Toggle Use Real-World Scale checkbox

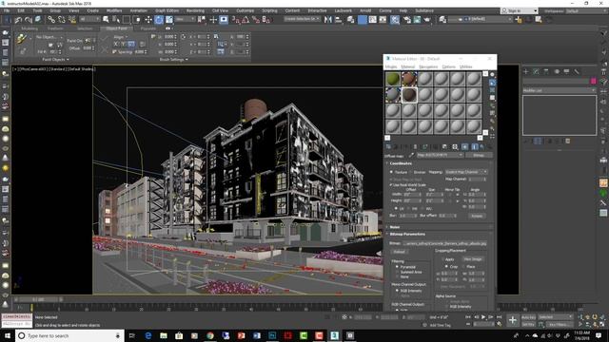click(391, 185)
